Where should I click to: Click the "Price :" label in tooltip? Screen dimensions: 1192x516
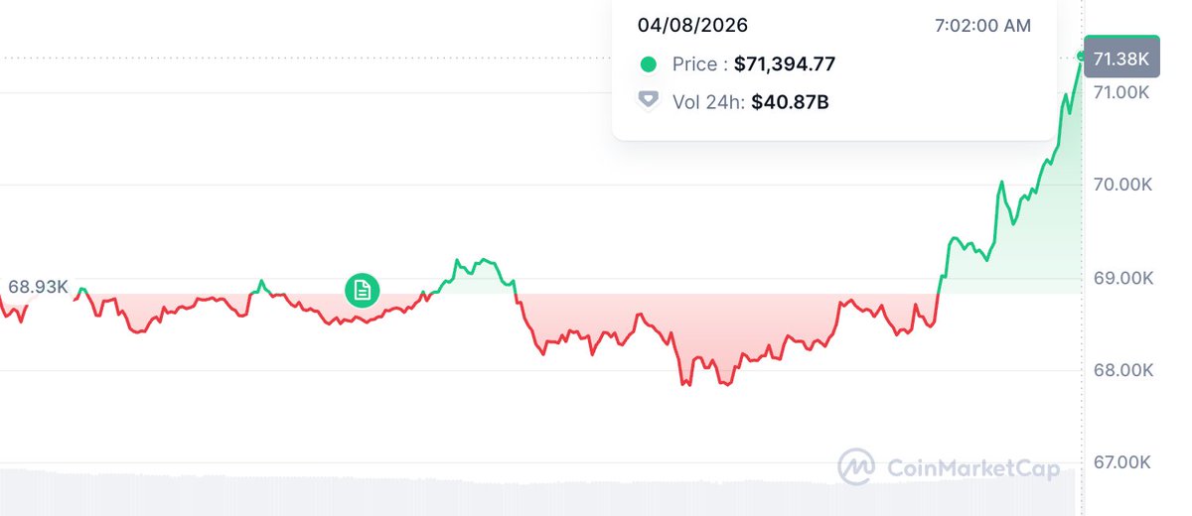pyautogui.click(x=699, y=64)
